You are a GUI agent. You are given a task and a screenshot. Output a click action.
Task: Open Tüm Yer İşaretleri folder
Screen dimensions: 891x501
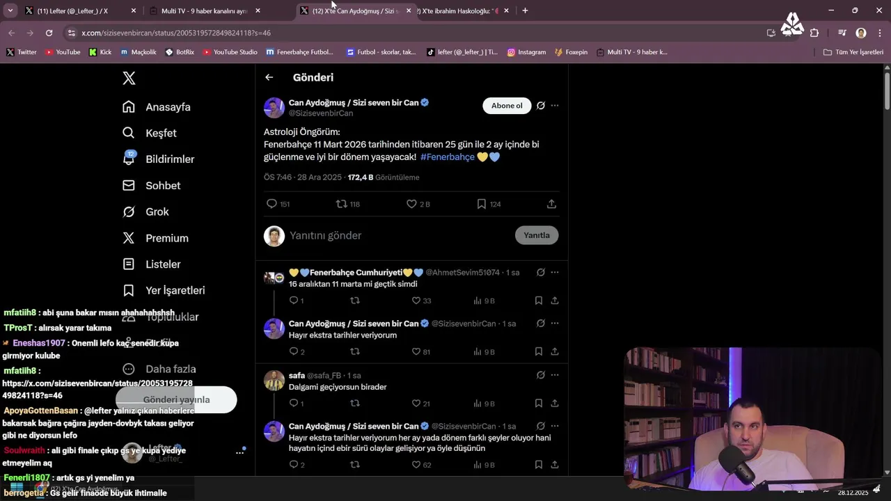853,52
